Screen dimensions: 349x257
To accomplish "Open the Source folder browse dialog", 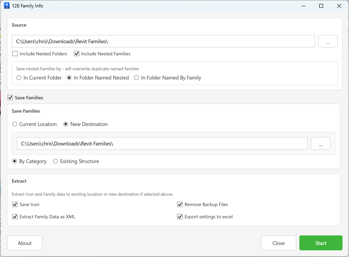I will tap(328, 41).
